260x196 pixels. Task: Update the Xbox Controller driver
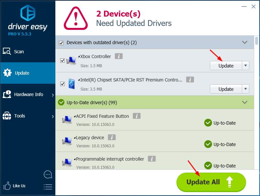coord(226,66)
